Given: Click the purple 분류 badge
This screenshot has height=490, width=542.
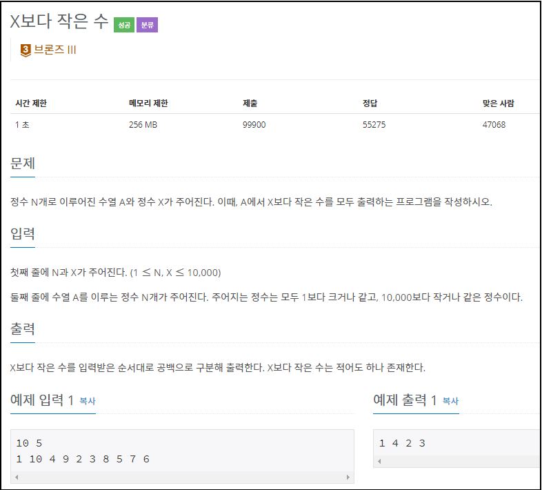Looking at the screenshot, I should tap(148, 25).
